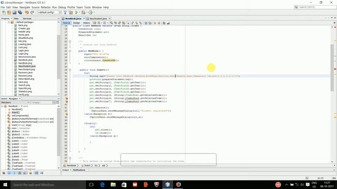Screen dimensions: 337x189
Task: Collapse the NewBook :: JFrame navigator node
Action: 2,106
